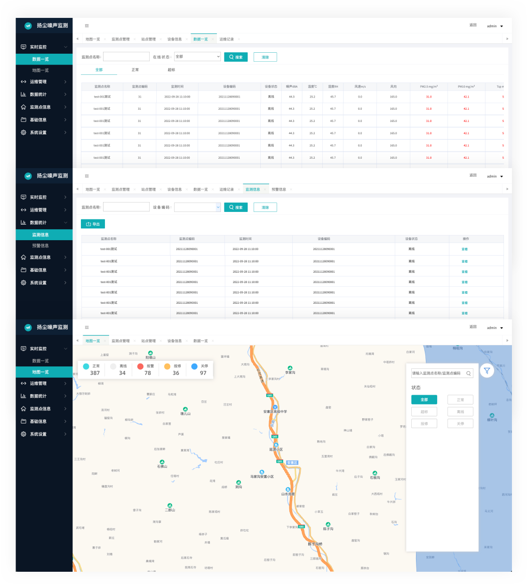Open the admin user dropdown in top panel

495,26
